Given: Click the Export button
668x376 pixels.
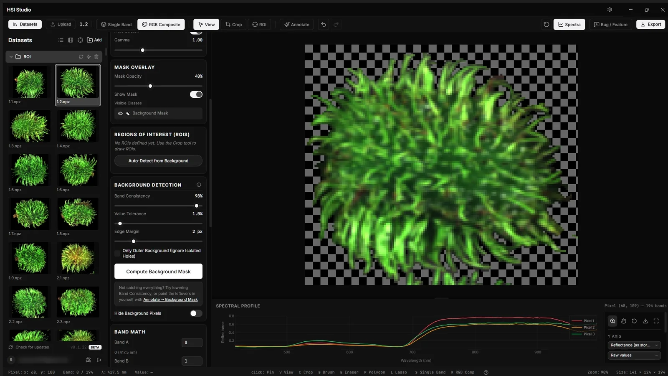Looking at the screenshot, I should tap(650, 24).
